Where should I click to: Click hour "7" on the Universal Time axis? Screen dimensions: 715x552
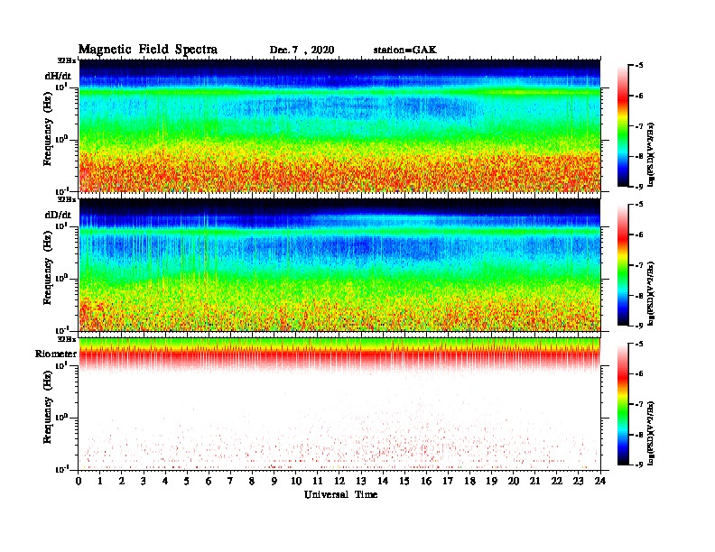tap(230, 481)
